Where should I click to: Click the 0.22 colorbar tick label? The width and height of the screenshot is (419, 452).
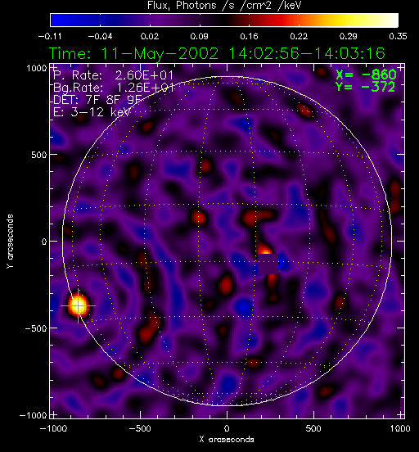(x=299, y=36)
